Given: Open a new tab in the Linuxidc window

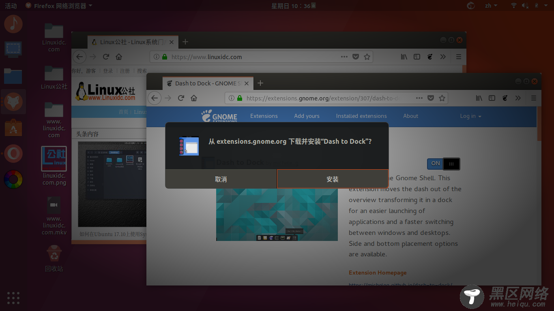Looking at the screenshot, I should (x=185, y=42).
